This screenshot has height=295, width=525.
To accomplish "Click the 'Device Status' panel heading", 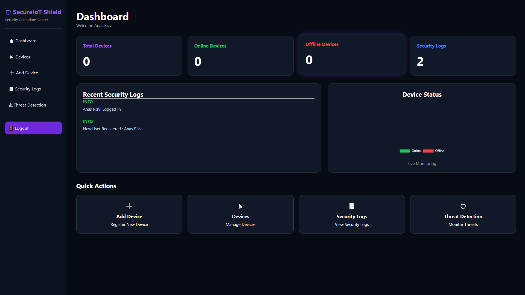I will tap(422, 95).
